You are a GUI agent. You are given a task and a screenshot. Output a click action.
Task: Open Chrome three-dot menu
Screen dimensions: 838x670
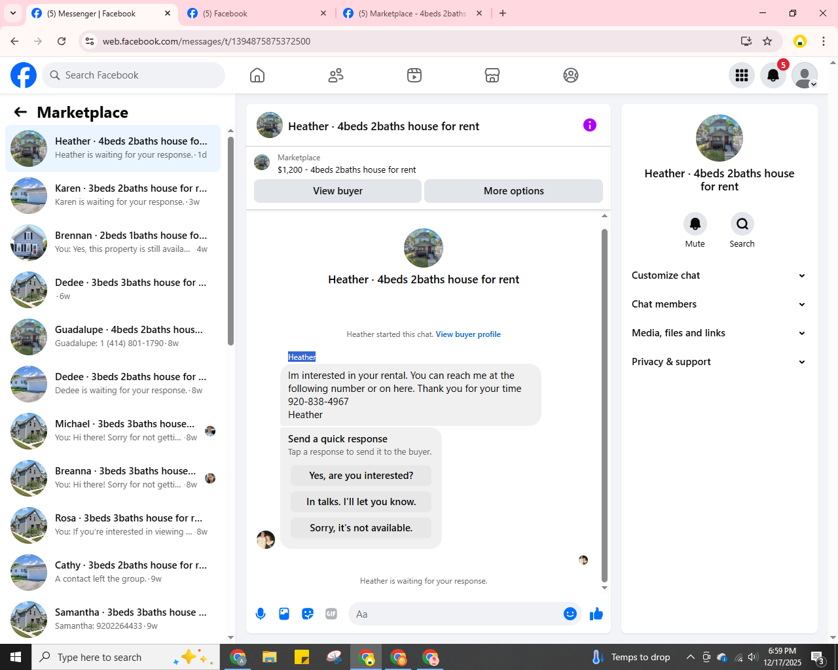pyautogui.click(x=824, y=41)
